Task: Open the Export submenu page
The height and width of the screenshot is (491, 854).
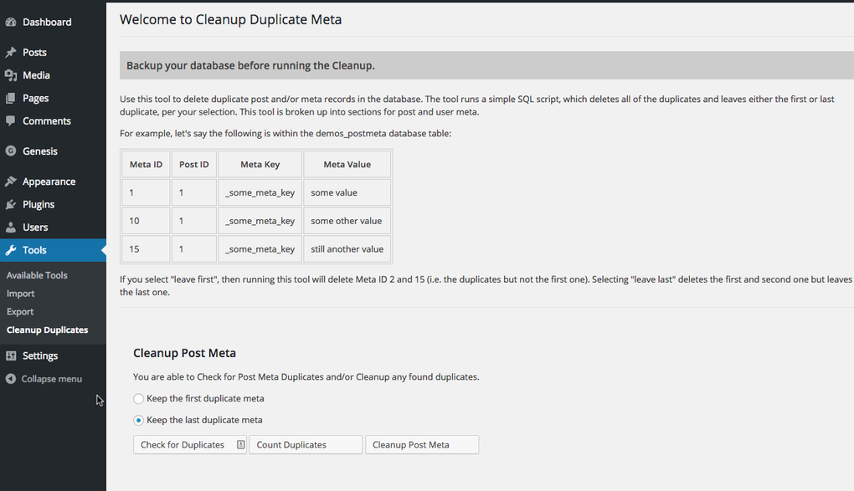Action: 20,312
